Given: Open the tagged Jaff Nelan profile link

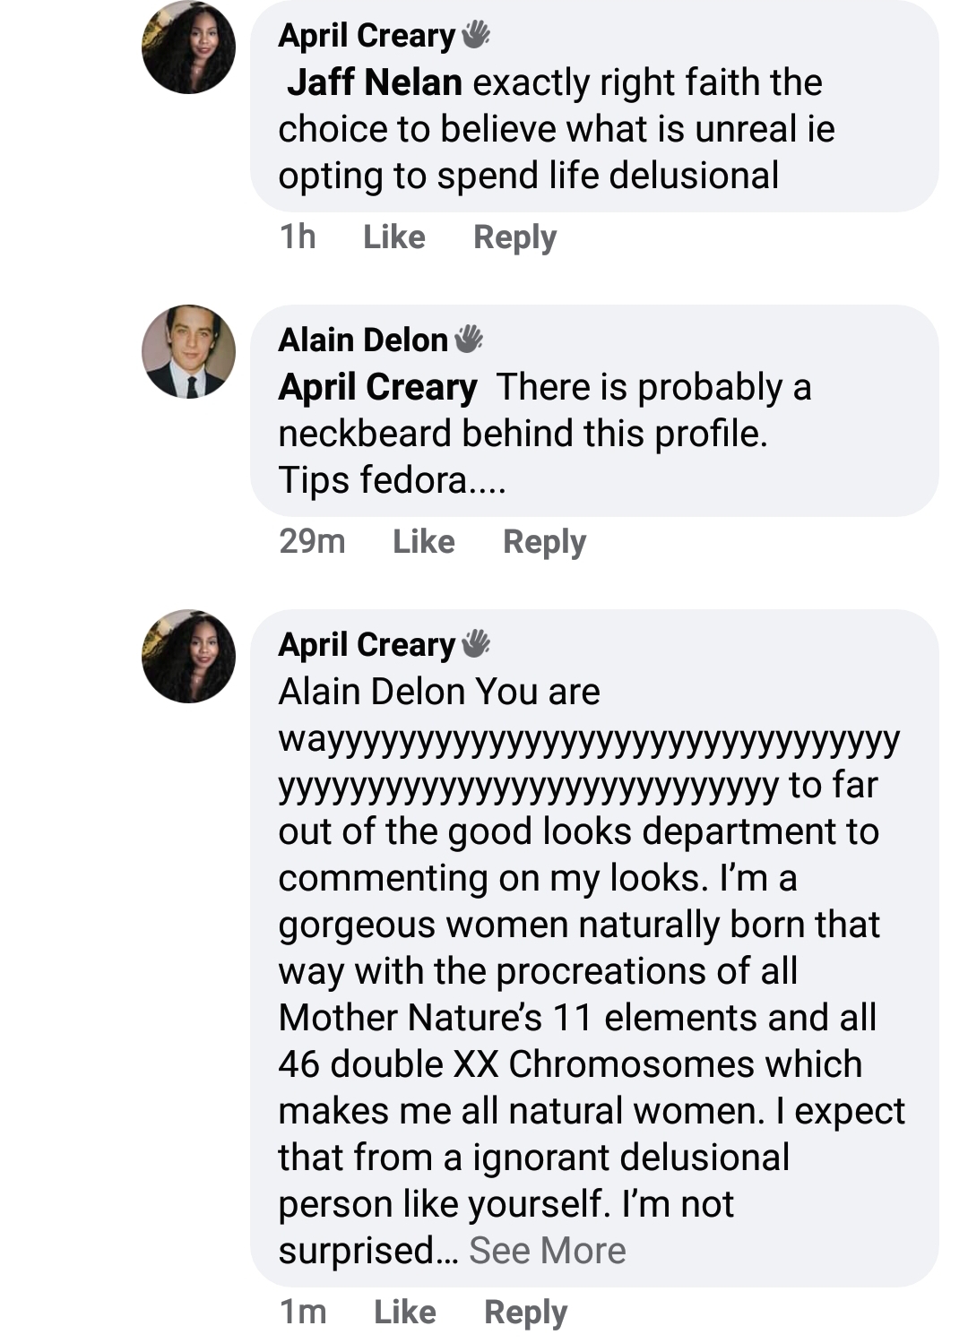Looking at the screenshot, I should [x=375, y=82].
